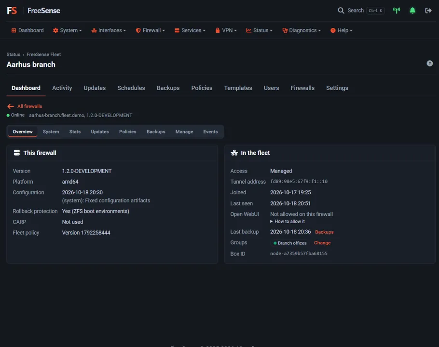Open the Firewall dropdown menu
The height and width of the screenshot is (347, 439).
151,30
